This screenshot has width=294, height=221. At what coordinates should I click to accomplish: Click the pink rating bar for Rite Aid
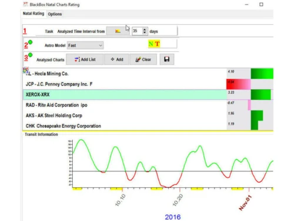pyautogui.click(x=249, y=105)
